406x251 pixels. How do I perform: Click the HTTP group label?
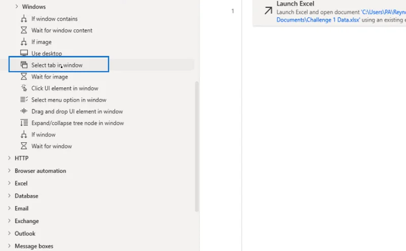pos(21,158)
